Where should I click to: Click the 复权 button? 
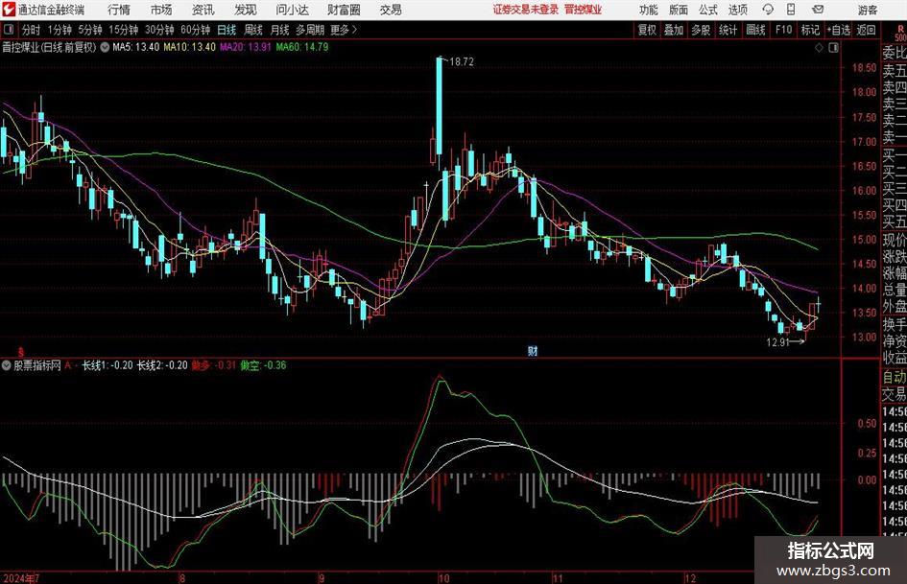click(x=647, y=30)
